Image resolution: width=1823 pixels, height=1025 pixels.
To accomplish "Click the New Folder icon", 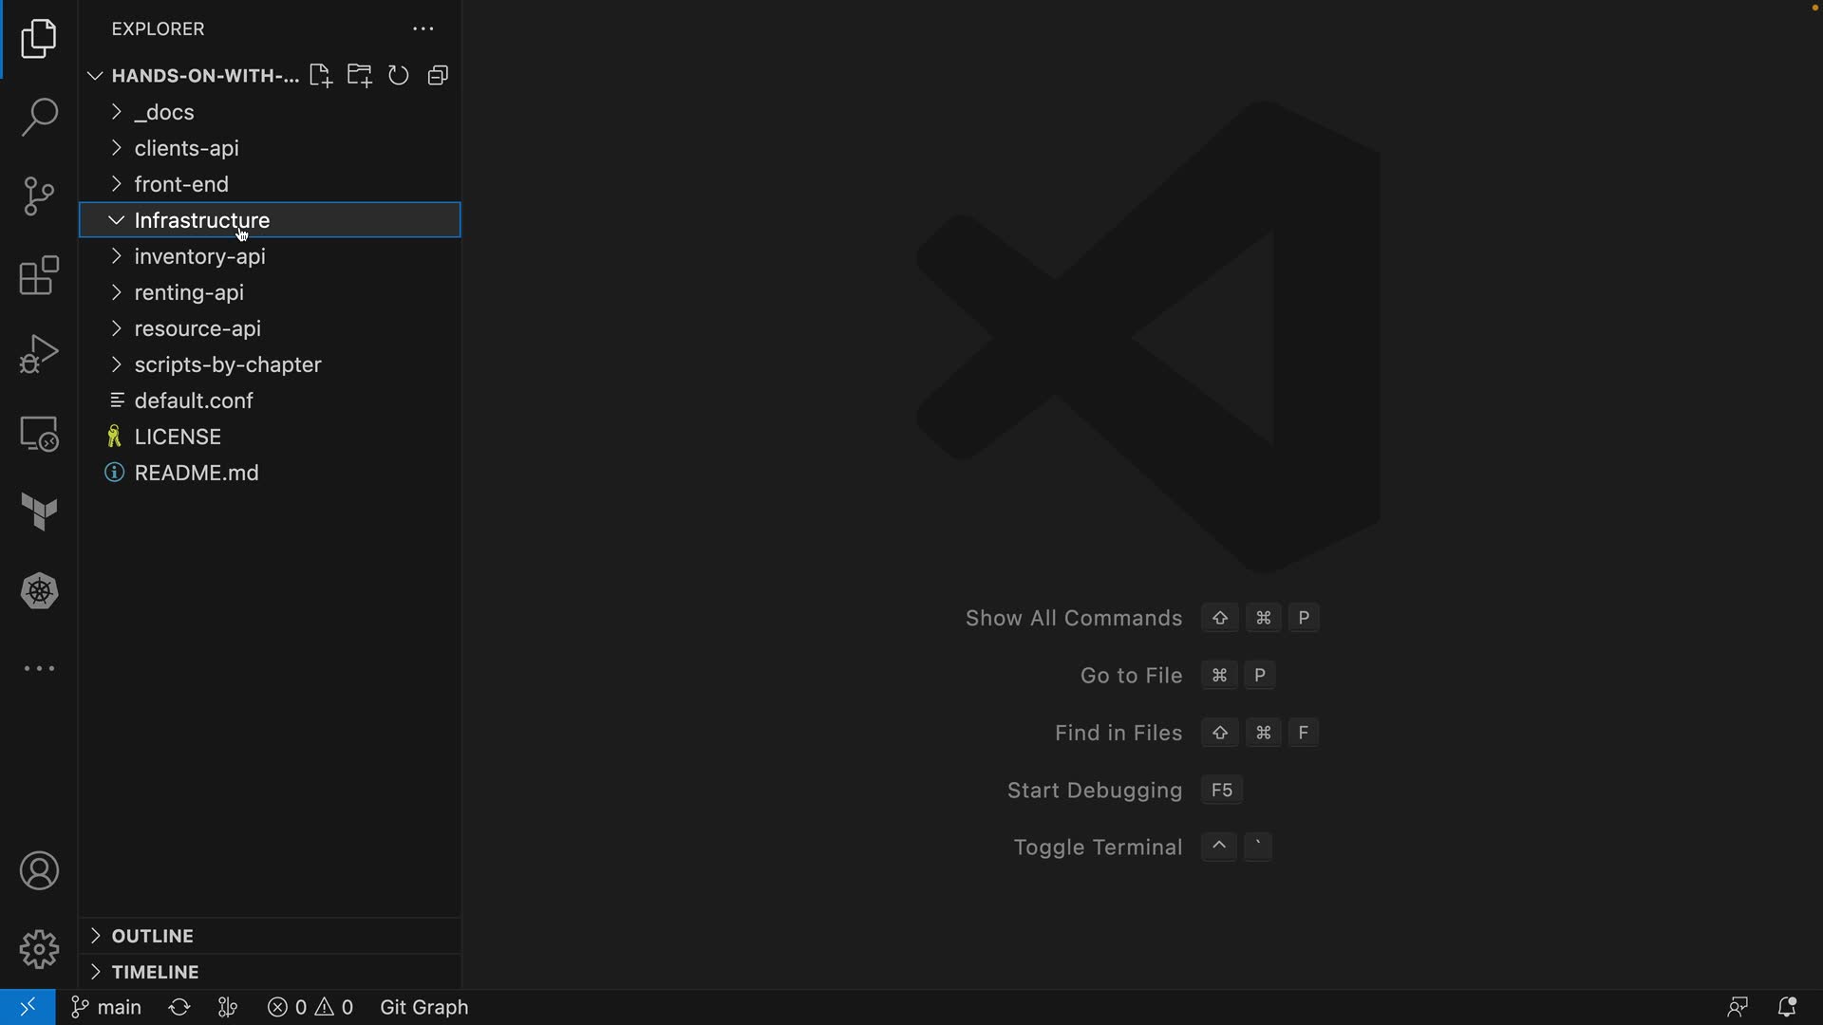I will pyautogui.click(x=359, y=76).
